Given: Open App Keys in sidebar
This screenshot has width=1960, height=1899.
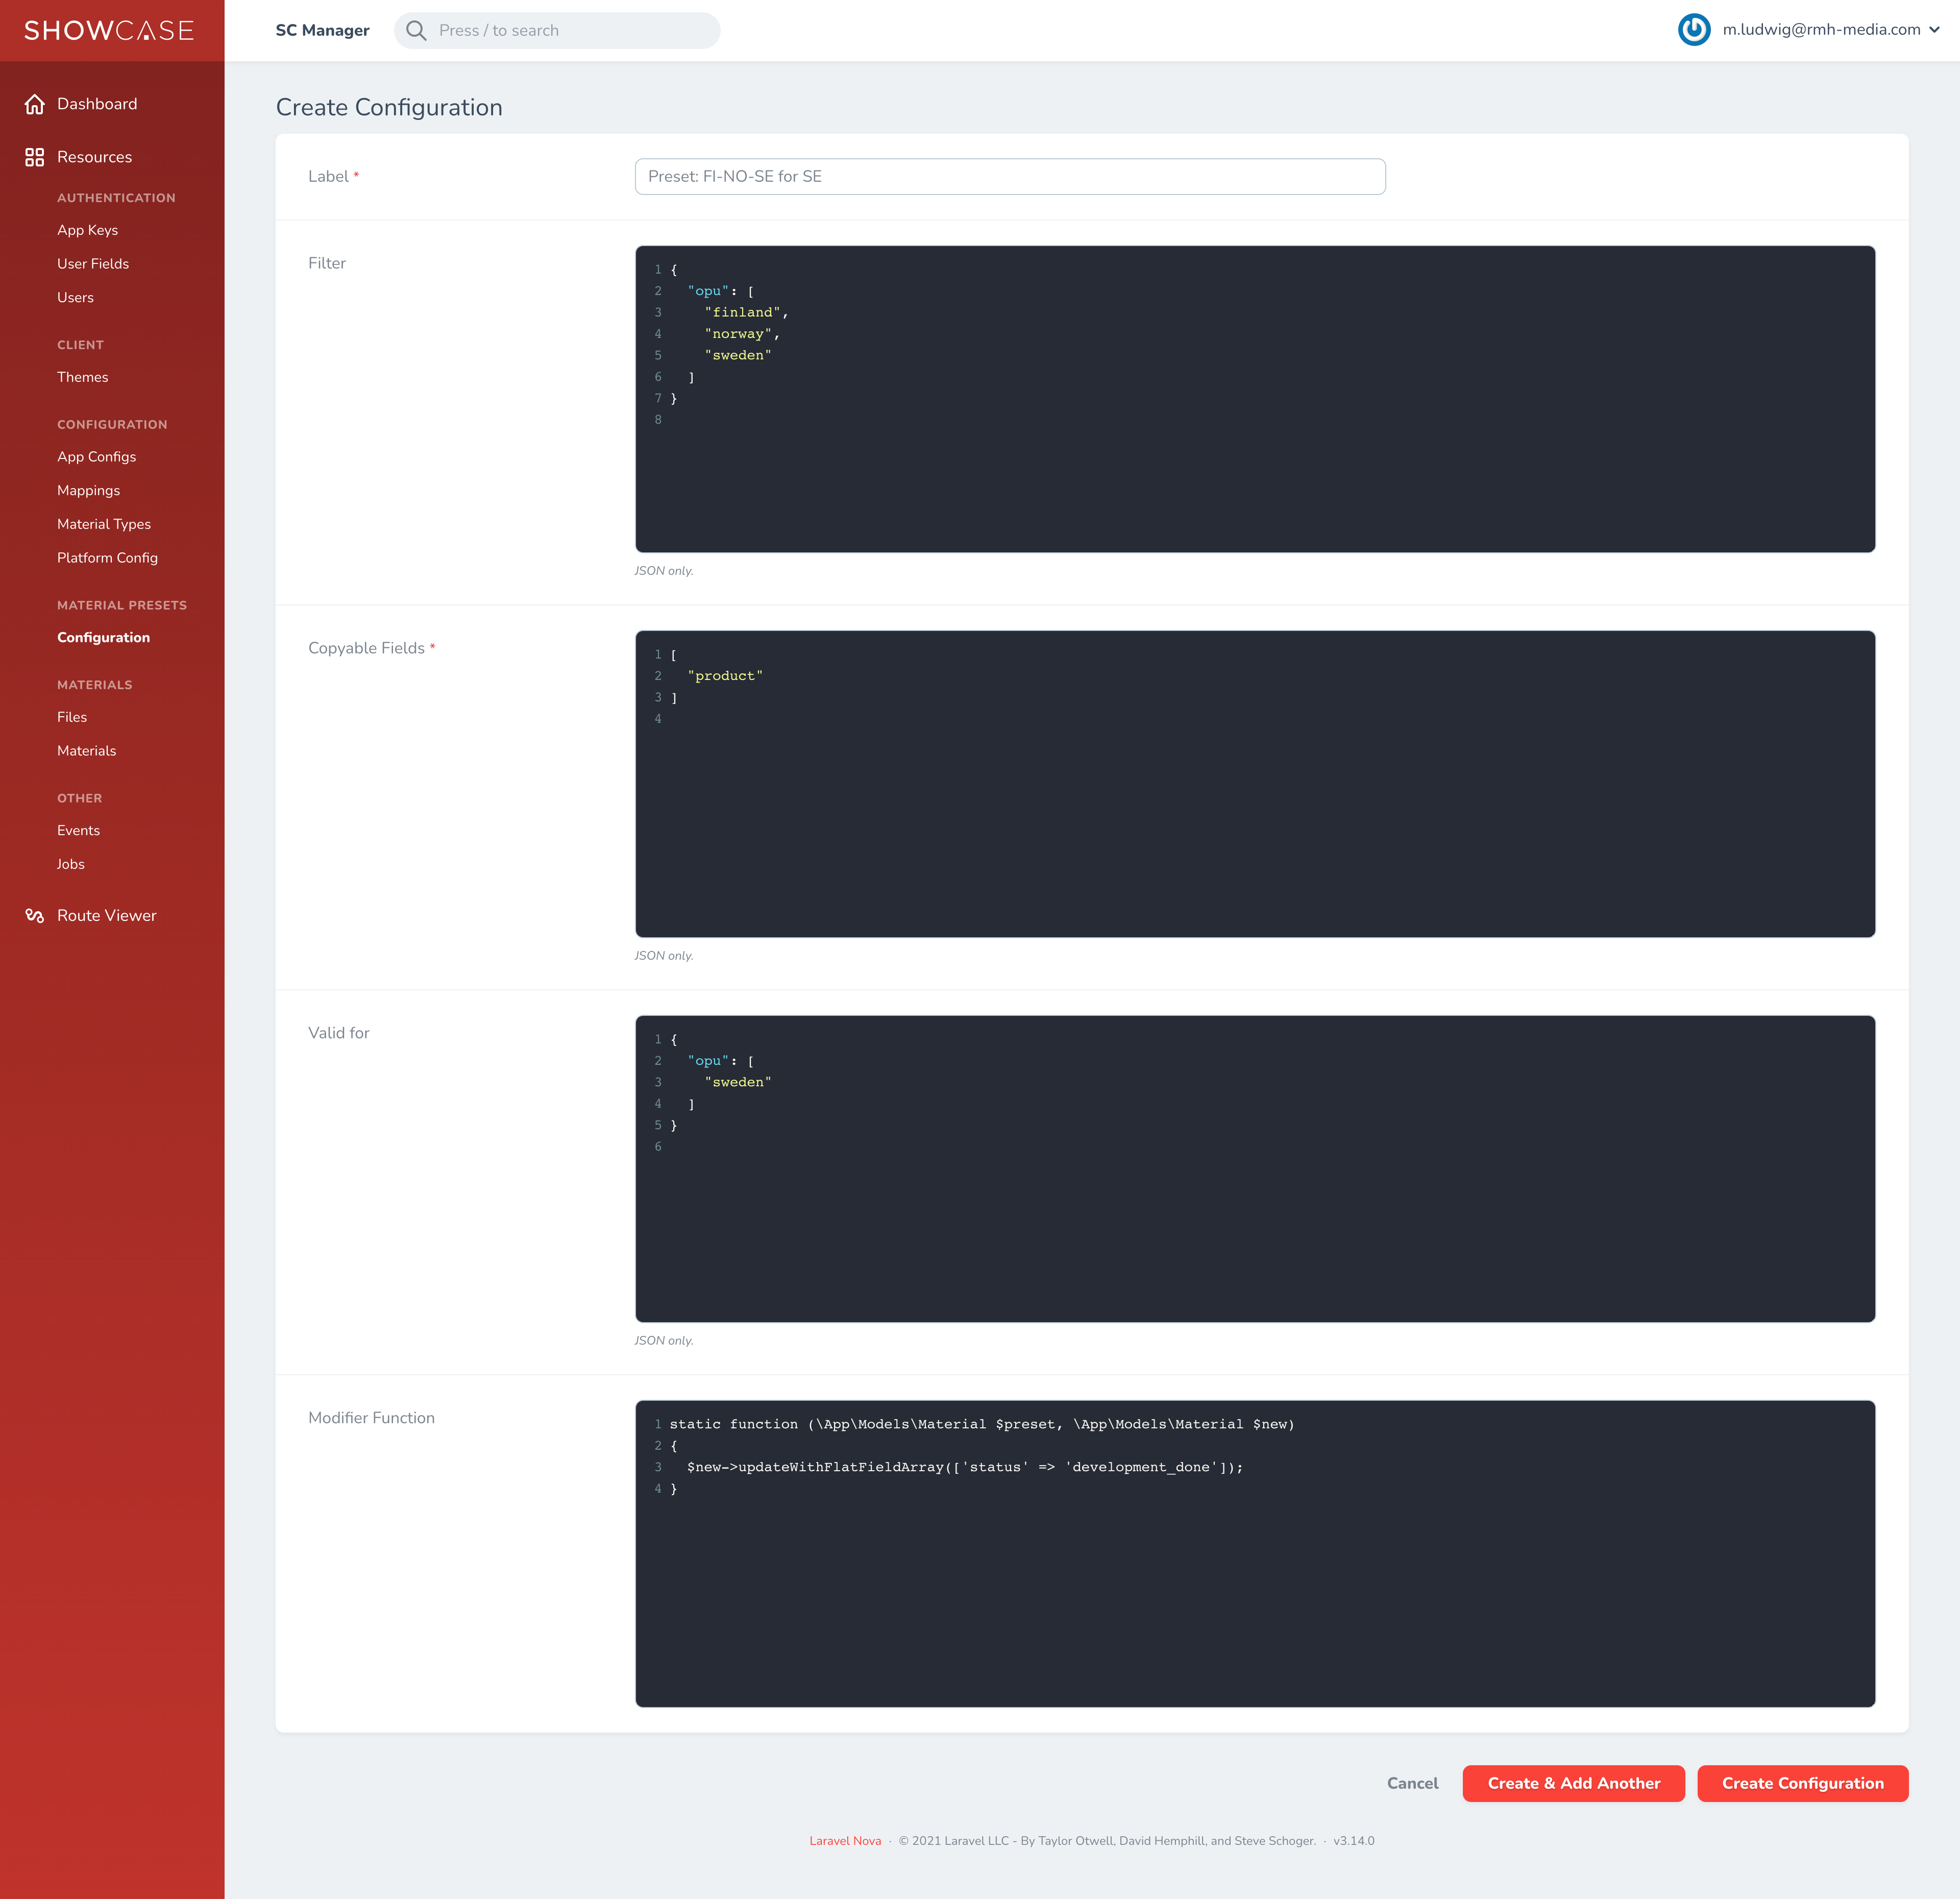Looking at the screenshot, I should 87,230.
